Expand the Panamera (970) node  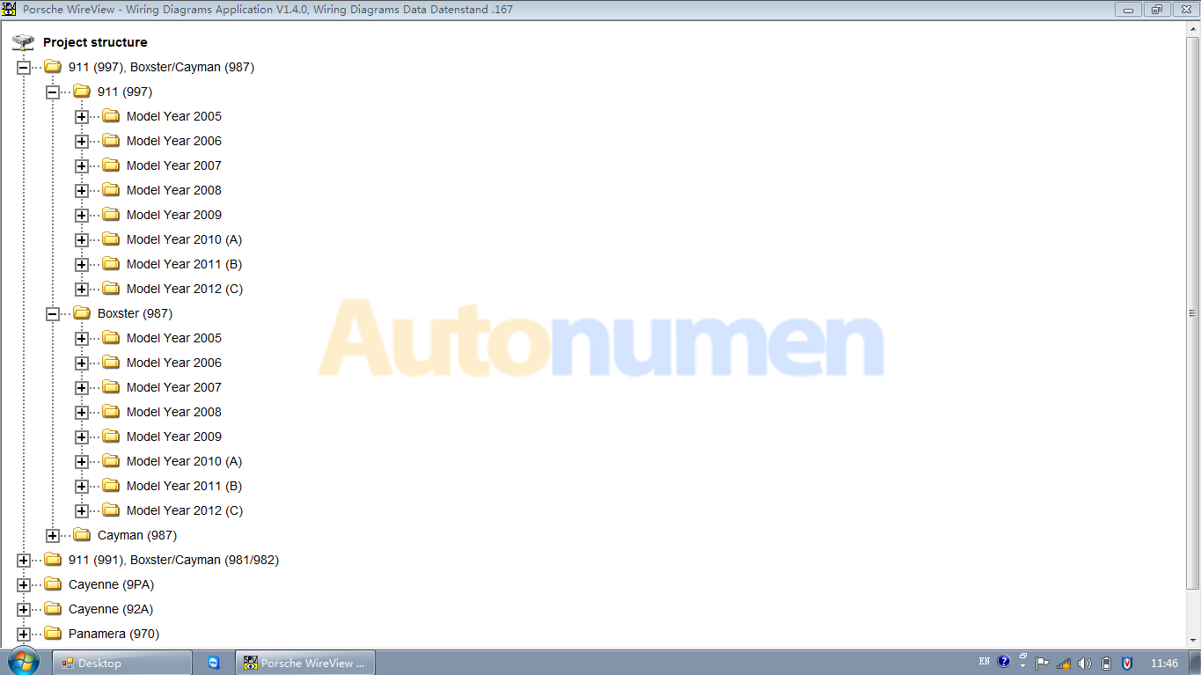24,634
